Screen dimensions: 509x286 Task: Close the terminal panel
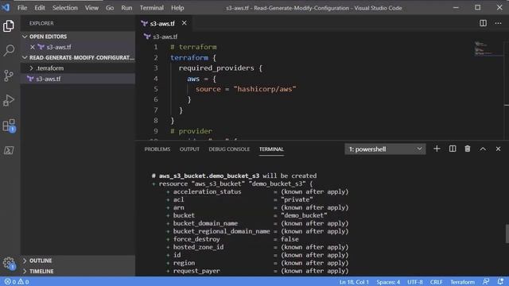(x=498, y=149)
